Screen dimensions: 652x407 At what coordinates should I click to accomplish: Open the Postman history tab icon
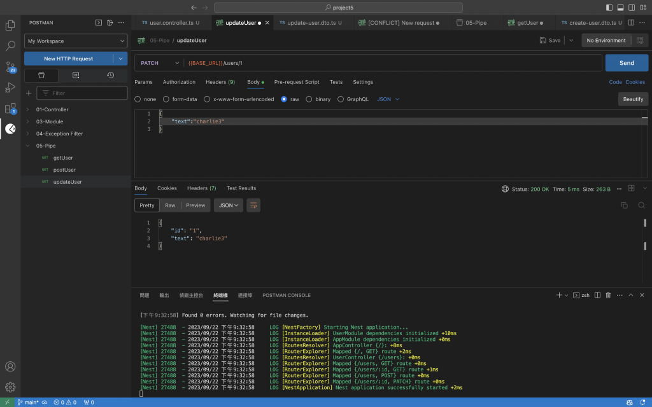[110, 75]
